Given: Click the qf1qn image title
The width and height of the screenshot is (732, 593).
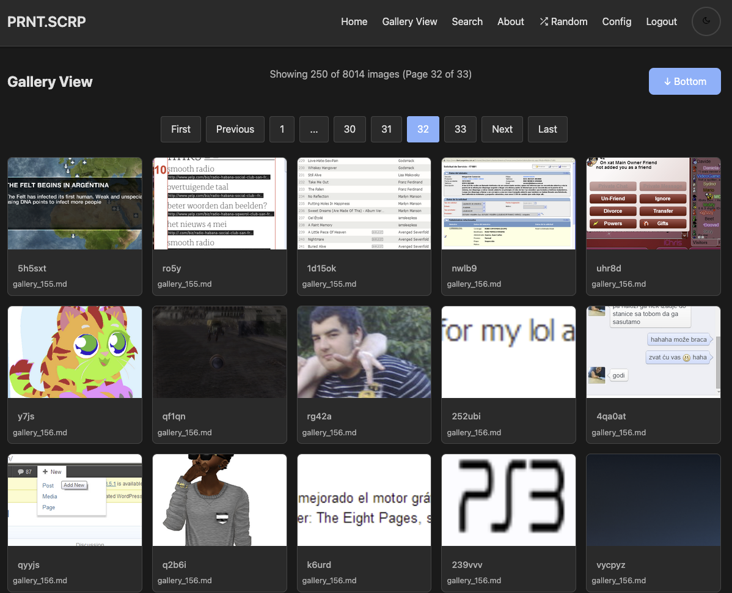Looking at the screenshot, I should 174,416.
